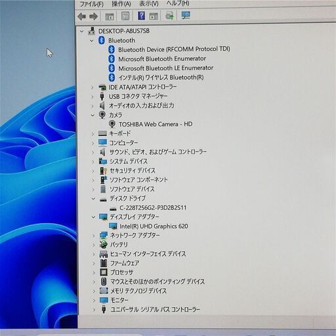
Task: Collapse the ディスク ドライブ category
Action: pyautogui.click(x=93, y=199)
